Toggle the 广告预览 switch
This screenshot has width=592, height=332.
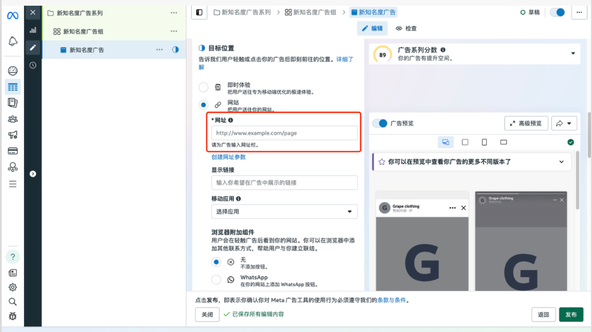point(380,123)
